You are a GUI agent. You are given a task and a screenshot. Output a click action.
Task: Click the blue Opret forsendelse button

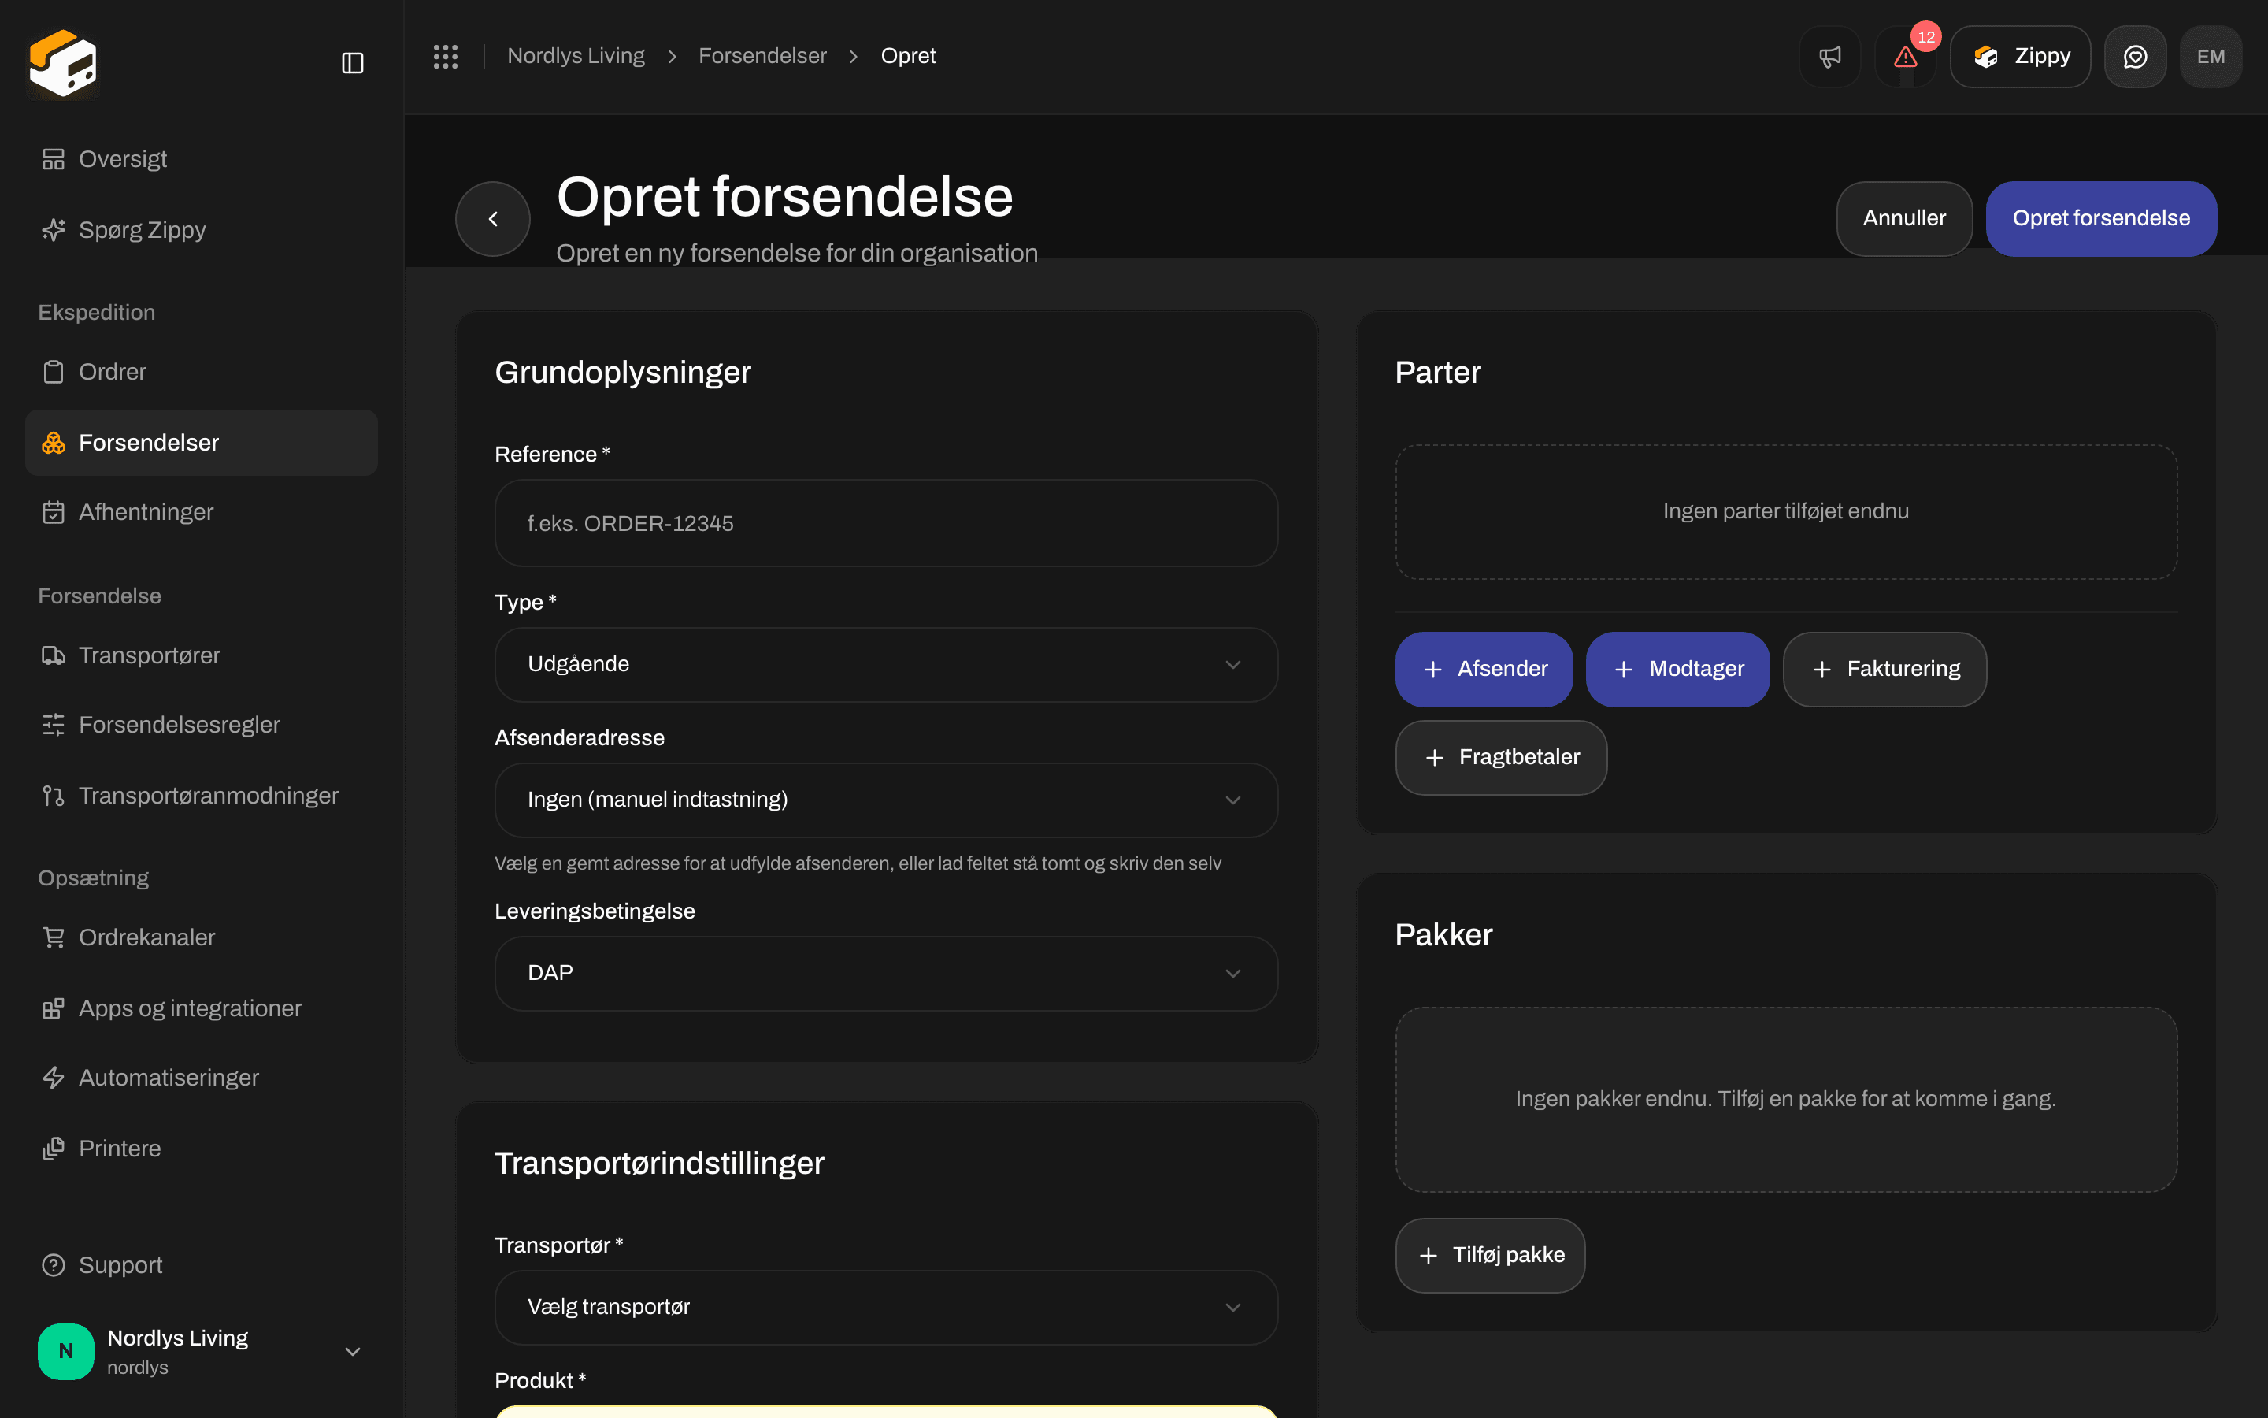2101,218
